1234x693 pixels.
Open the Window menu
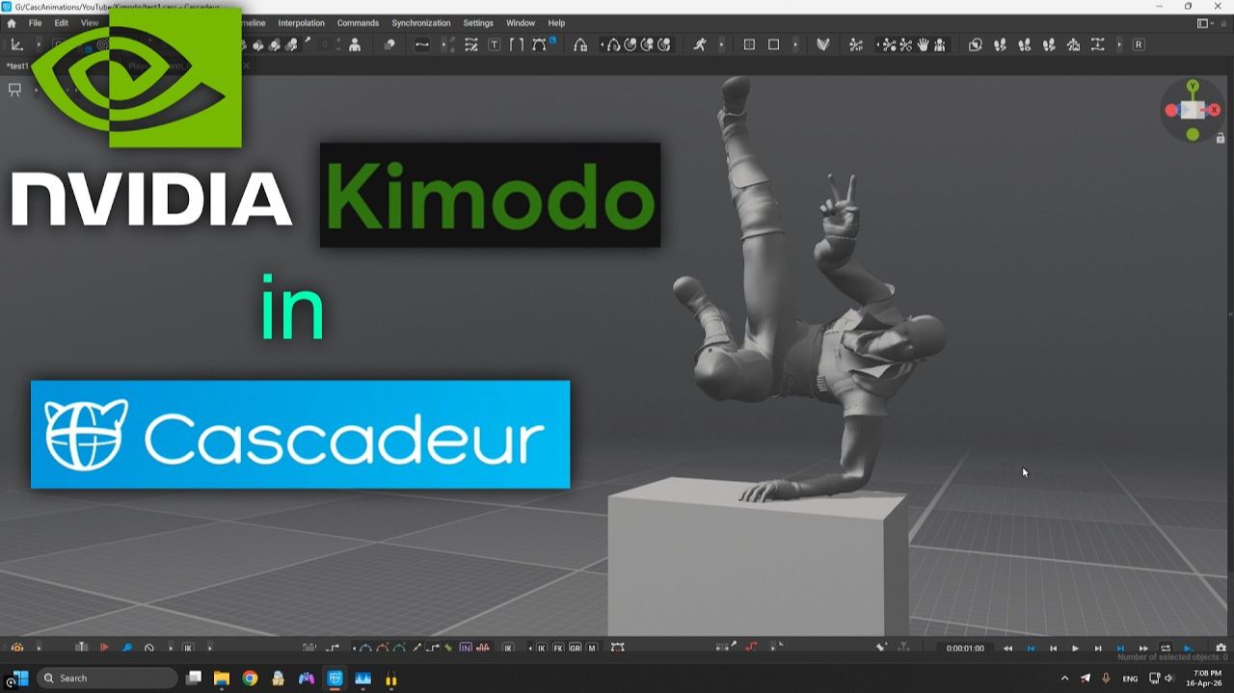point(521,23)
